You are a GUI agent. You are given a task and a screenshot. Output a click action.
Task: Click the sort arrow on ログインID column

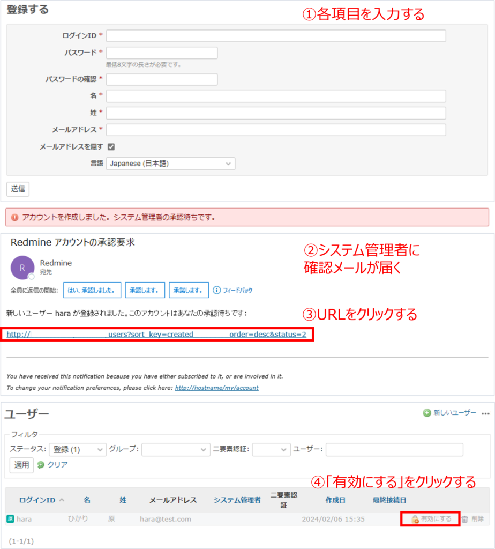tap(61, 500)
